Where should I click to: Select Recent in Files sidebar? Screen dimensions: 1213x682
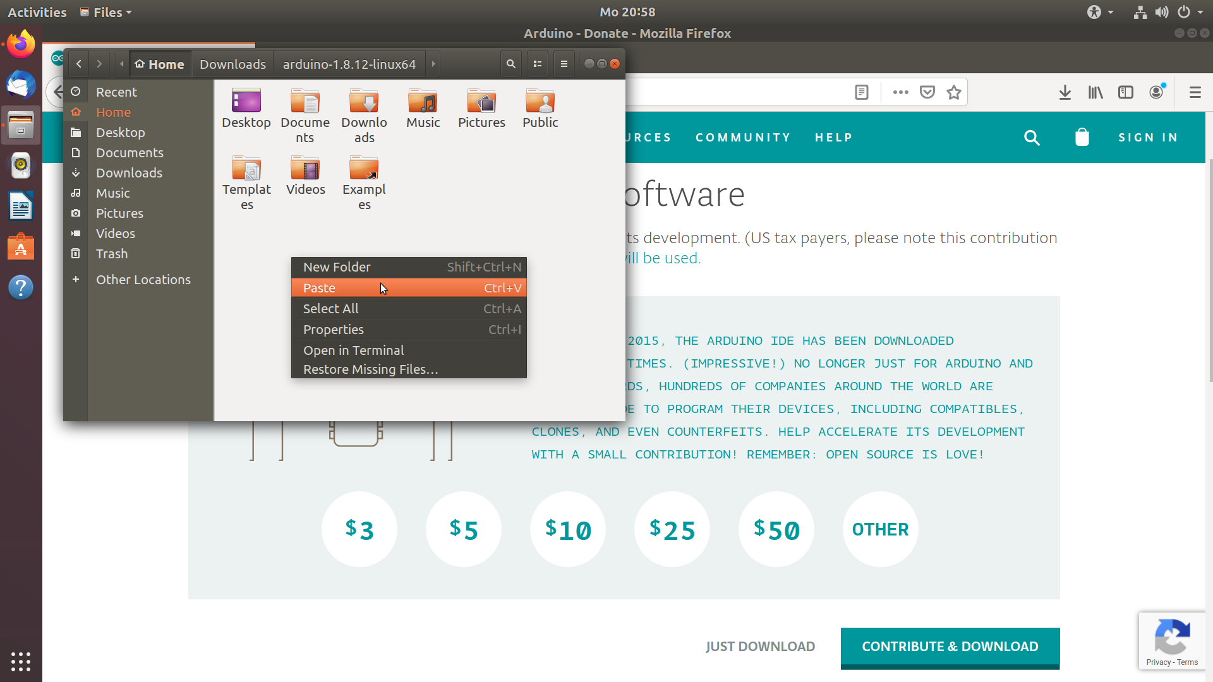coord(138,92)
